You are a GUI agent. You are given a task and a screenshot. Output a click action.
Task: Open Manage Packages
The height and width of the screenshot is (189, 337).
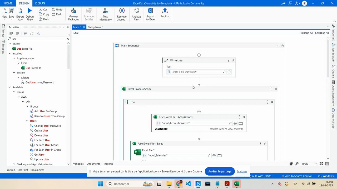73,14
